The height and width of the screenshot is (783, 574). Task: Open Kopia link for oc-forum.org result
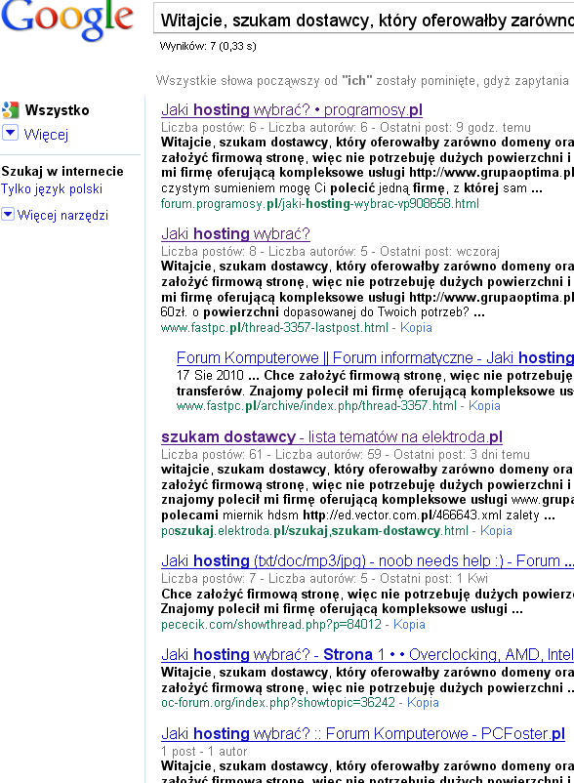[x=423, y=702]
